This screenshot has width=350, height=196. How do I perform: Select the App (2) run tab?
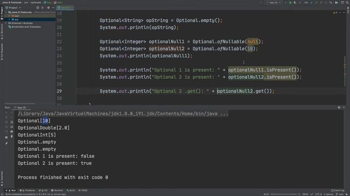click(x=21, y=108)
